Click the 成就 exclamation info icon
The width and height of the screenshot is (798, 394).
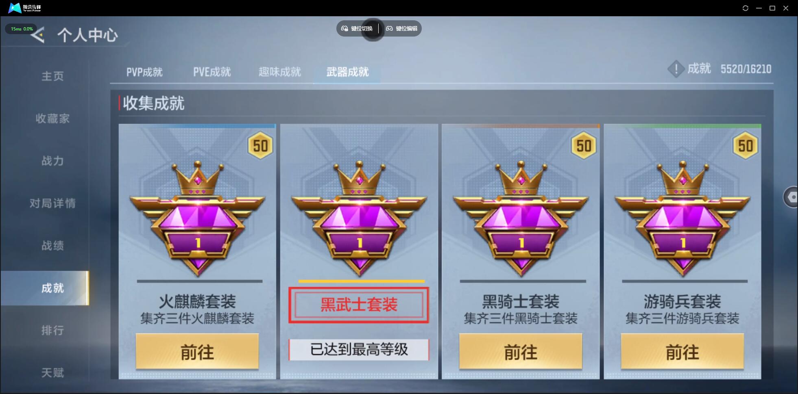pos(676,69)
